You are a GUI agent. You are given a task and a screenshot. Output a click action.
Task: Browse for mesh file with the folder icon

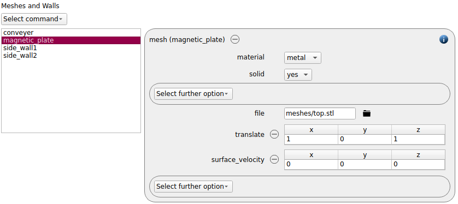tap(367, 113)
